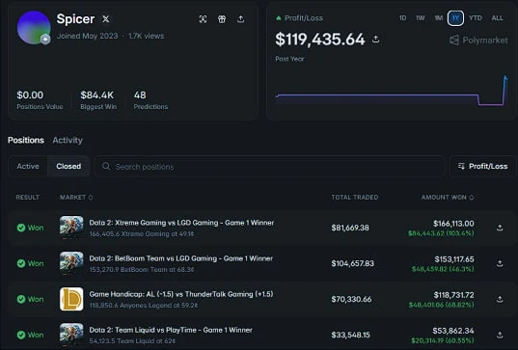Open Game Handicap: AL vs ThunderTalk Gaming market
Screen dimensions: 518x350
click(181, 294)
